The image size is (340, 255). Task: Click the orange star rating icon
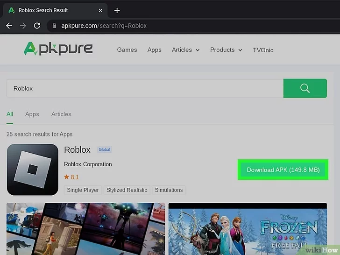66,177
